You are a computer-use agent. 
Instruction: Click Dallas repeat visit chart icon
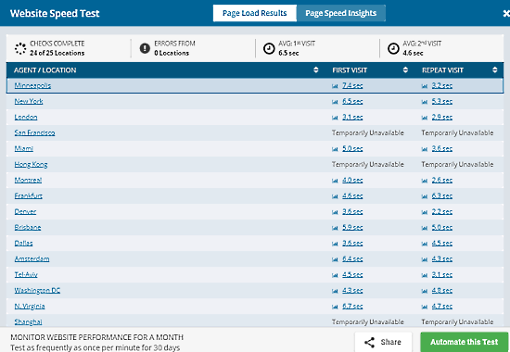425,244
